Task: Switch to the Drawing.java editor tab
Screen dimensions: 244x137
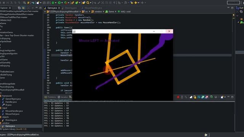Action: point(71,8)
